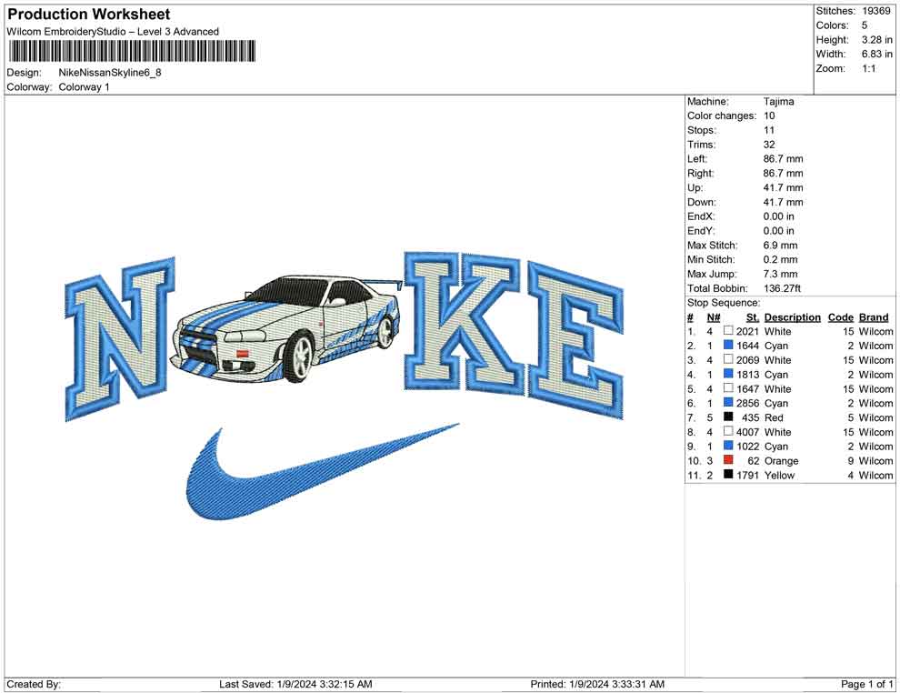Click the Description column header
Image resolution: width=900 pixels, height=693 pixels.
point(792,316)
